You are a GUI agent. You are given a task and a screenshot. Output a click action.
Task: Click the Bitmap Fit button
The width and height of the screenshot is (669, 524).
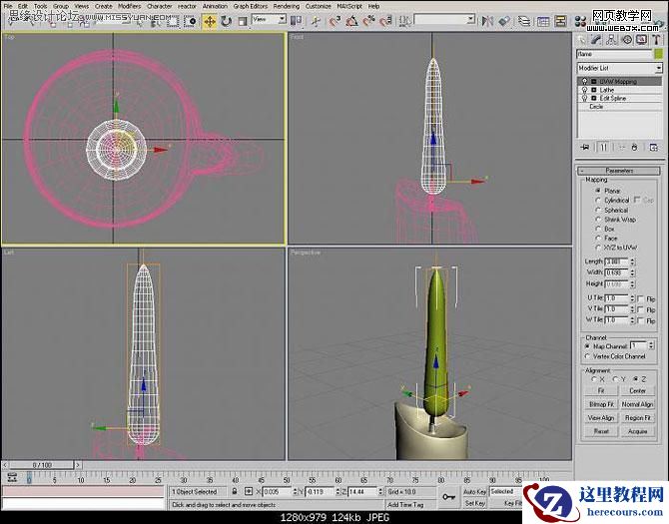601,404
